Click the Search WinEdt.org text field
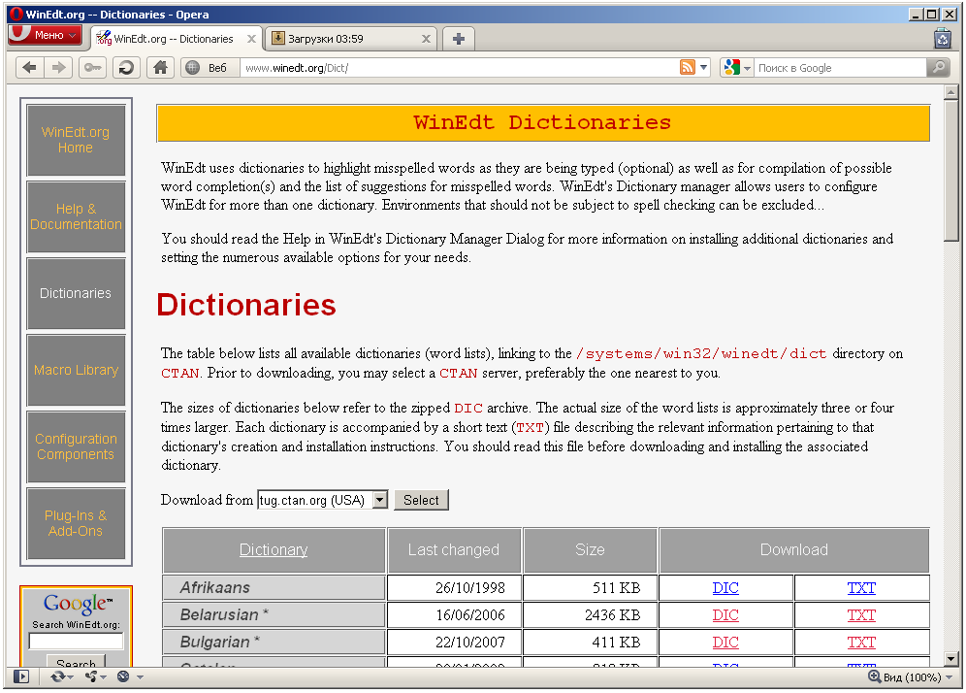 (76, 641)
